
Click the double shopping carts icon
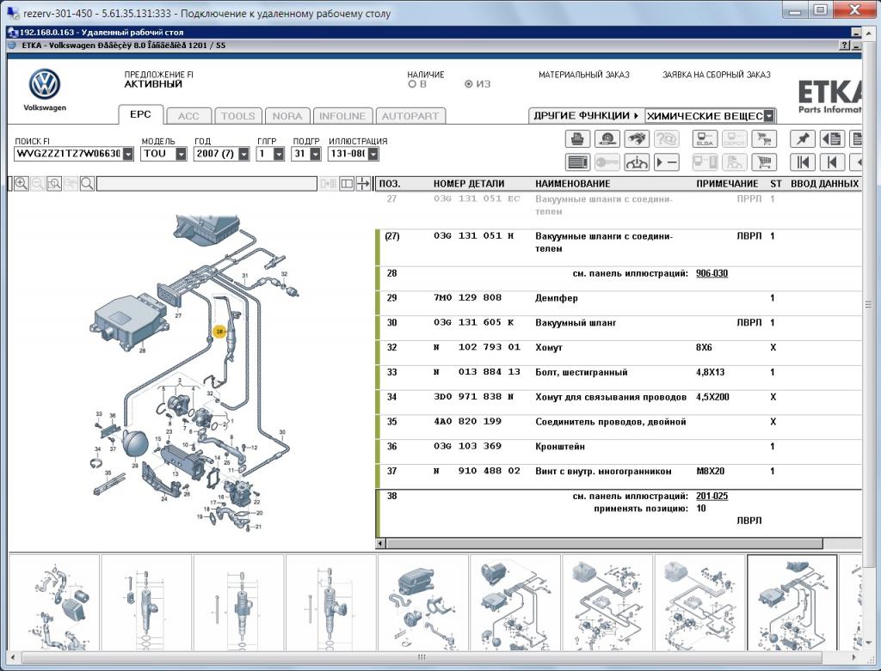[764, 138]
